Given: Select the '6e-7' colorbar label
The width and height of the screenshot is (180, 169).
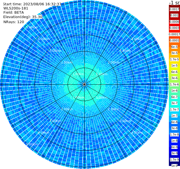Looking at the screenshot, I should point(174,97).
